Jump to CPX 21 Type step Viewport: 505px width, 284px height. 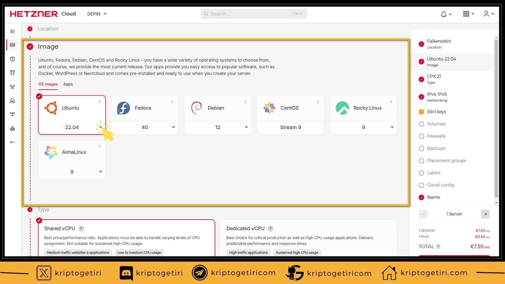pyautogui.click(x=451, y=79)
